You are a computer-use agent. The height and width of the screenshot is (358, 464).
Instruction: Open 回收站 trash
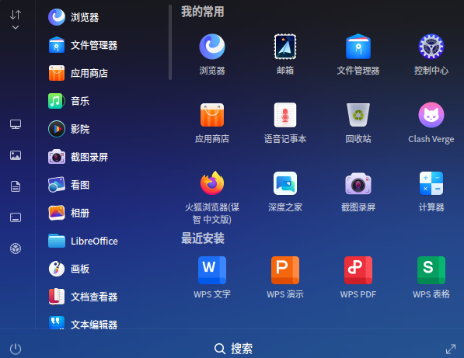coord(358,123)
